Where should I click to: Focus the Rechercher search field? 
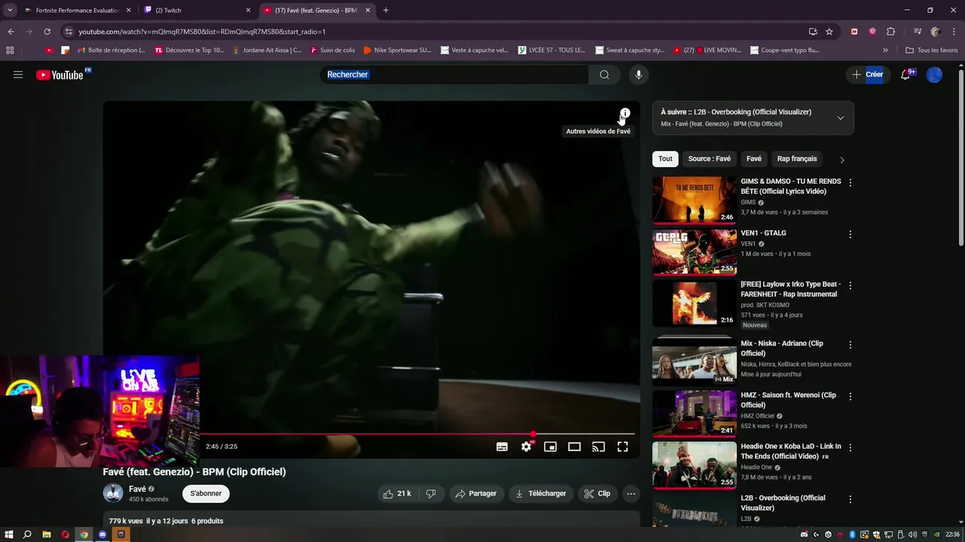click(454, 75)
